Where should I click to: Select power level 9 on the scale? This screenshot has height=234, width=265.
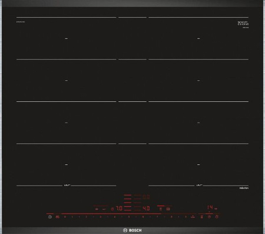click(x=185, y=217)
